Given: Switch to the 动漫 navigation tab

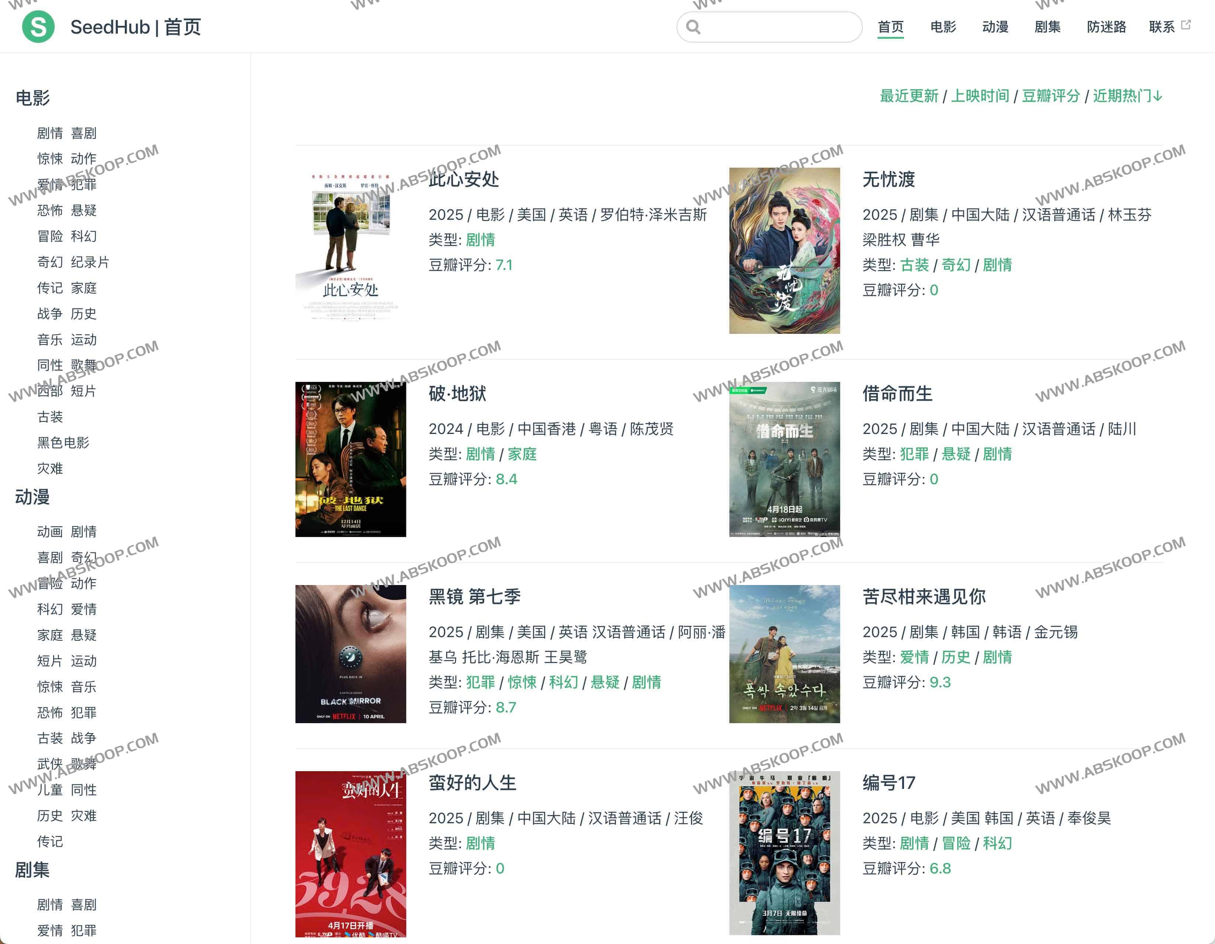Looking at the screenshot, I should 995,27.
